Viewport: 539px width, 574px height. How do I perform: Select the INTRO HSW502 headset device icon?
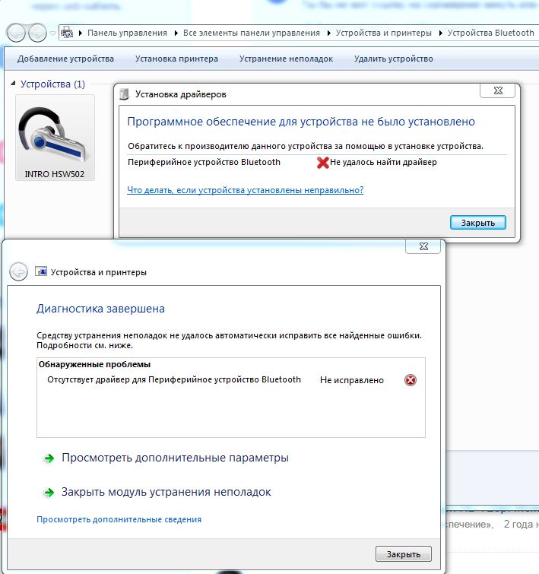(55, 135)
